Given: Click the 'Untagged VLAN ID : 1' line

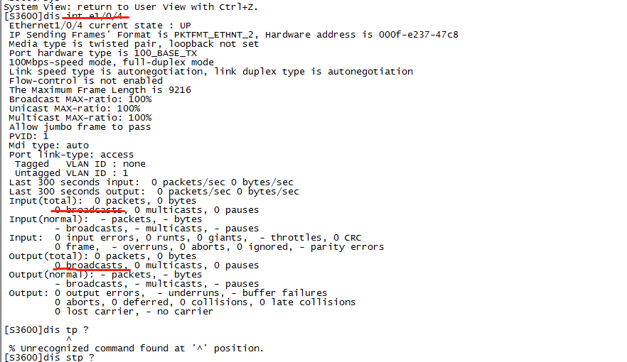Looking at the screenshot, I should [x=71, y=173].
